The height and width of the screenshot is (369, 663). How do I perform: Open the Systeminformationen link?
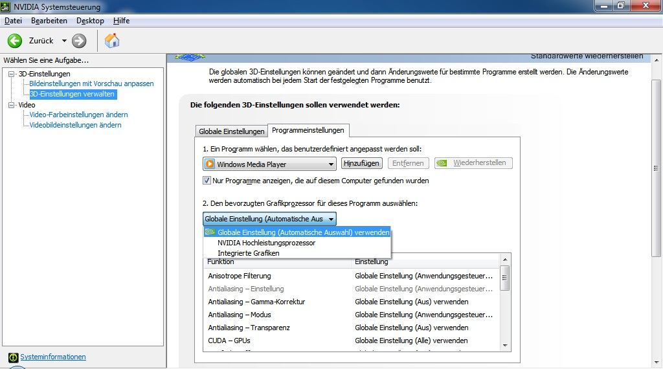click(53, 357)
